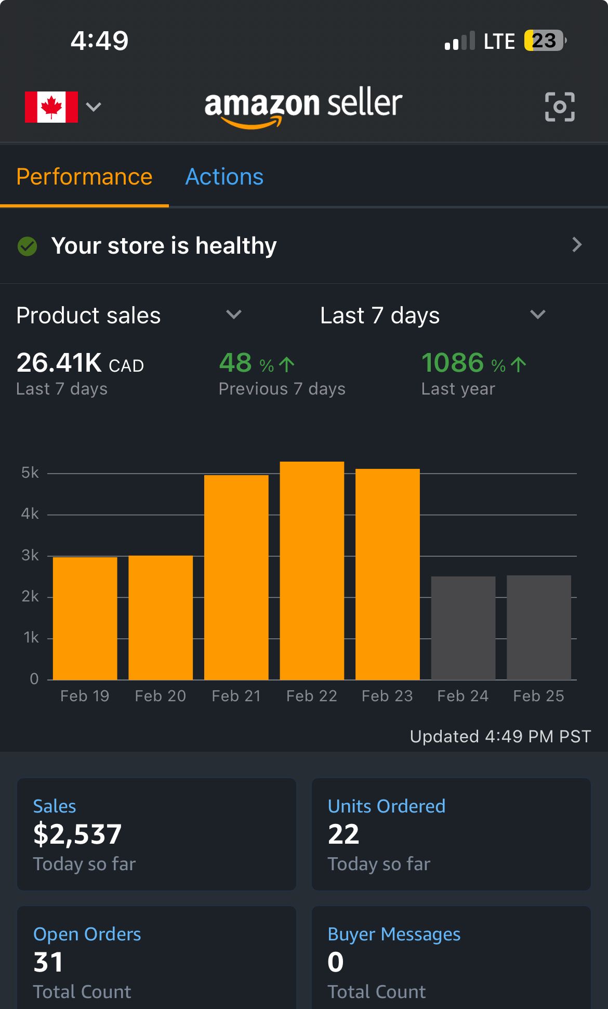Tap the Canada flag marketplace icon

tap(51, 107)
